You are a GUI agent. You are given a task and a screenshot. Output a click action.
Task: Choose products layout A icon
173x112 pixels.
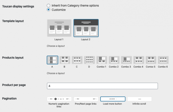[x=52, y=60]
